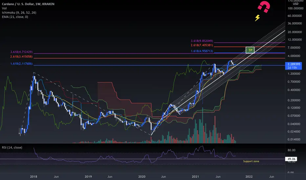Click the 4.000000 price axis label

[x=294, y=56]
